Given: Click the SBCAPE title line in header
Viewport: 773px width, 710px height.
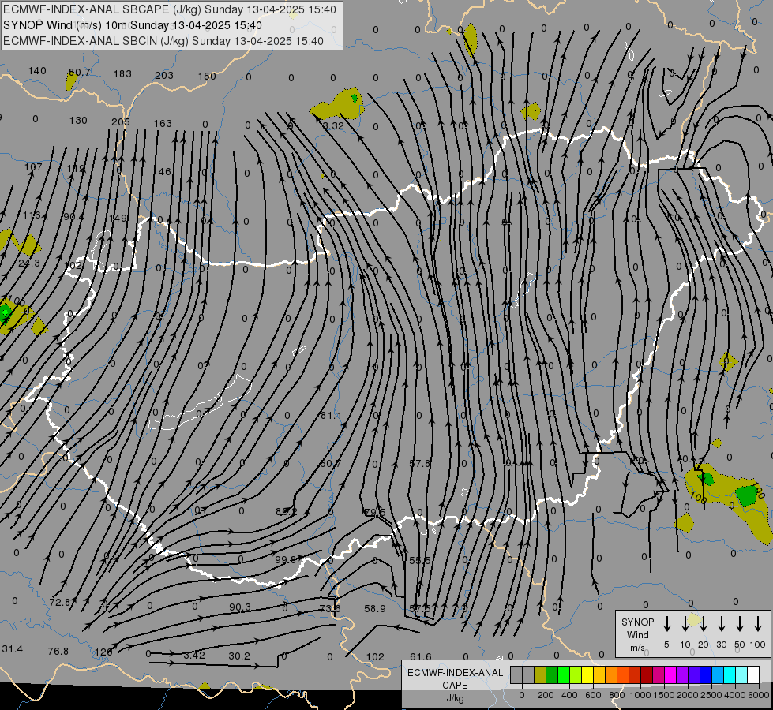Looking at the screenshot, I should tap(170, 9).
